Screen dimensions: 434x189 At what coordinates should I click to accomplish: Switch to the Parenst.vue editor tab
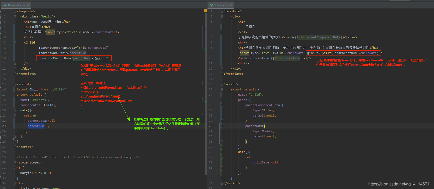click(x=16, y=5)
